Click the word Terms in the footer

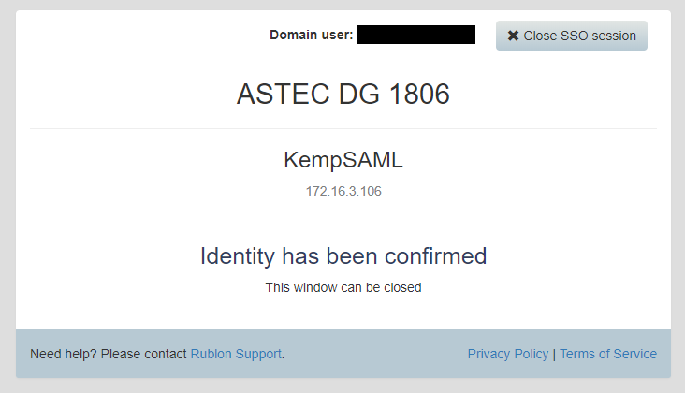pyautogui.click(x=577, y=354)
